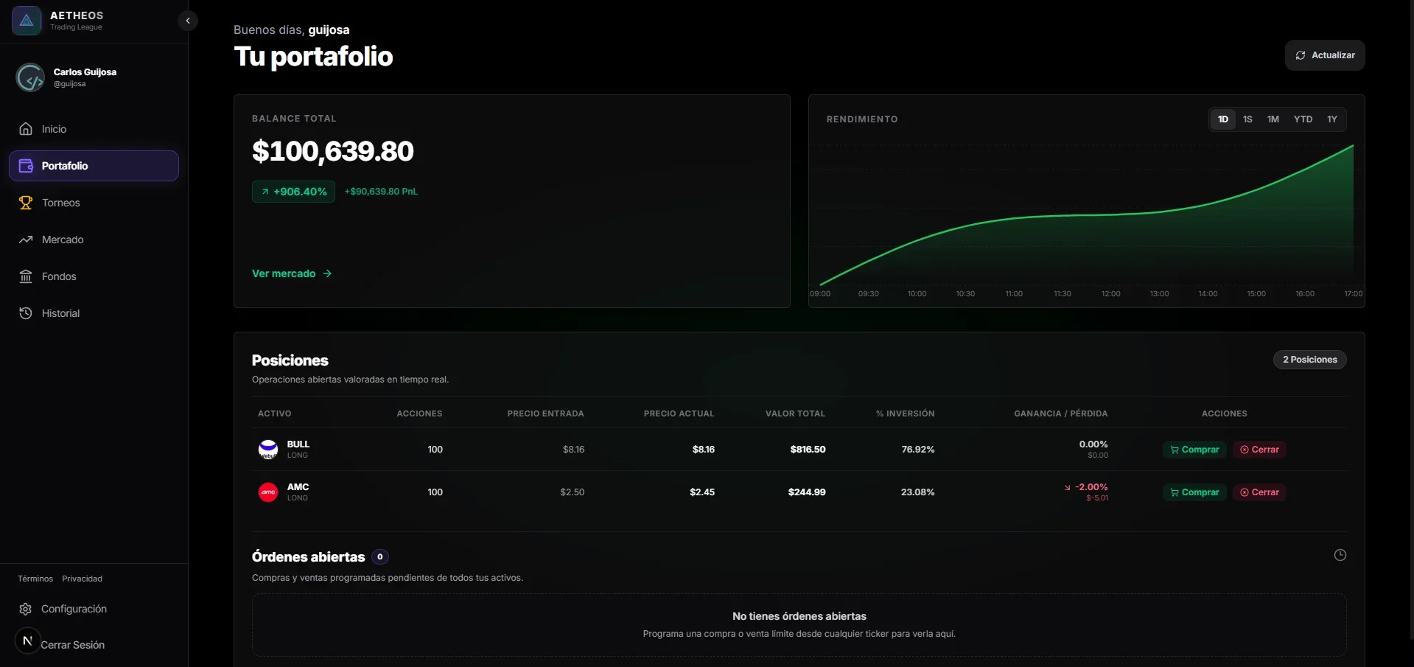Viewport: 1414px width, 667px height.
Task: Select the Torneos trophy icon
Action: coord(26,203)
